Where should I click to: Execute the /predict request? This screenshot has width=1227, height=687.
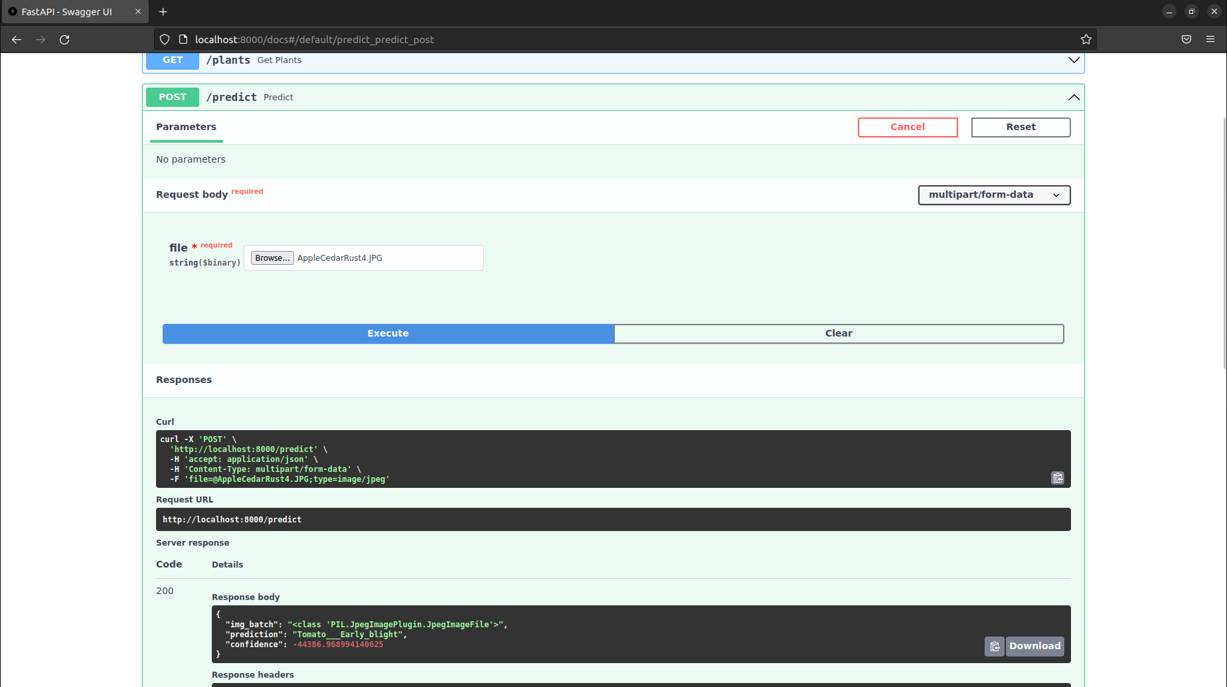pyautogui.click(x=388, y=333)
